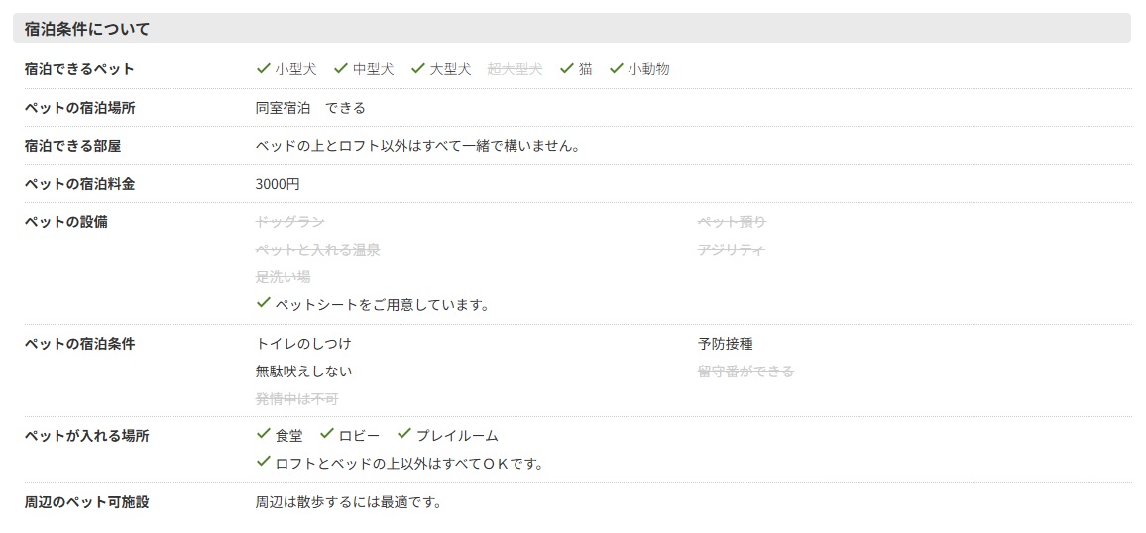Viewport: 1146px width, 533px height.
Task: Click the 周辺のペット可施設 row label
Action: (86, 502)
